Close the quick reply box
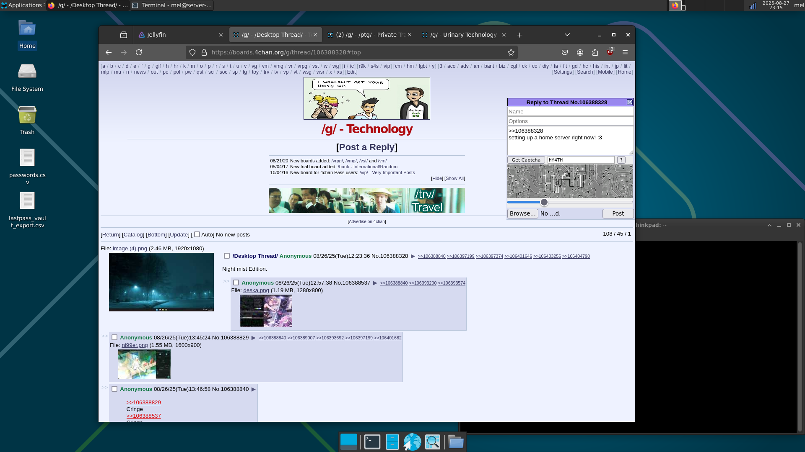Viewport: 805px width, 452px height. point(629,102)
